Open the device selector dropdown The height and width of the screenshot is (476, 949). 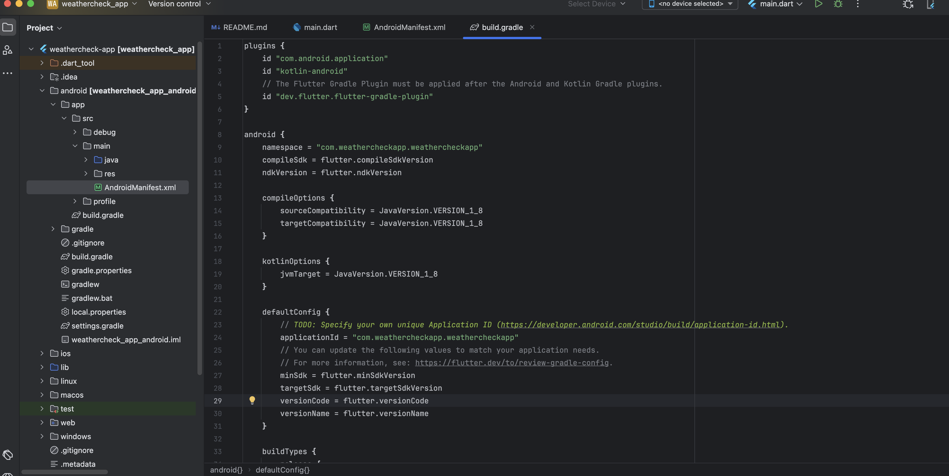tap(690, 4)
